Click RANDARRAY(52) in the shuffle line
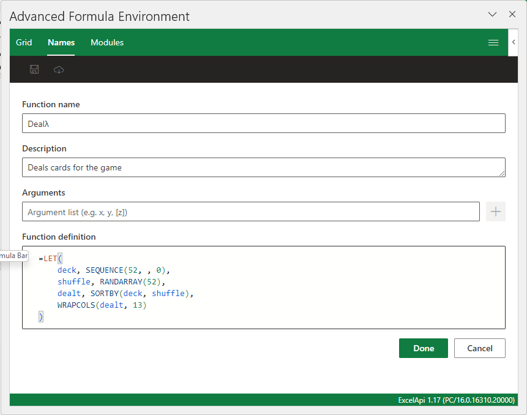This screenshot has width=527, height=415. [x=130, y=282]
